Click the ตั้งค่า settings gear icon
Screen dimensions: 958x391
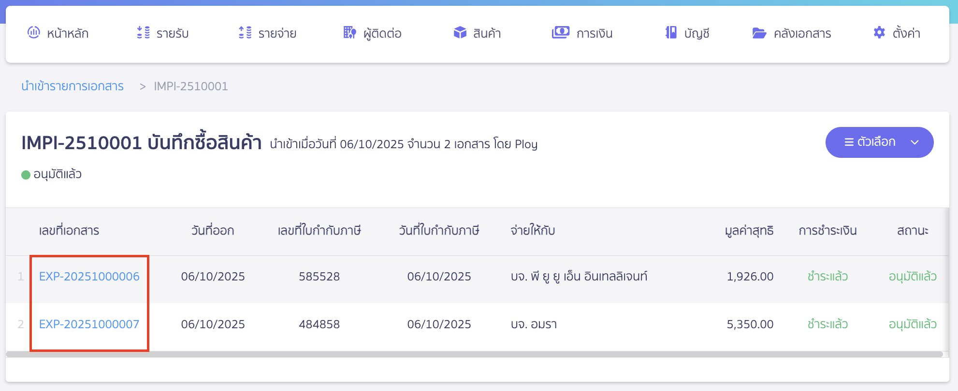[880, 33]
